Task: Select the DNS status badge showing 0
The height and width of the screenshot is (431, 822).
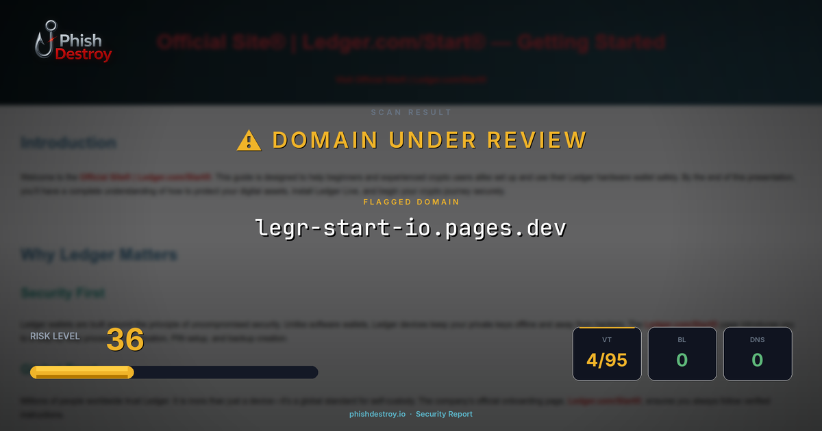Action: [758, 354]
